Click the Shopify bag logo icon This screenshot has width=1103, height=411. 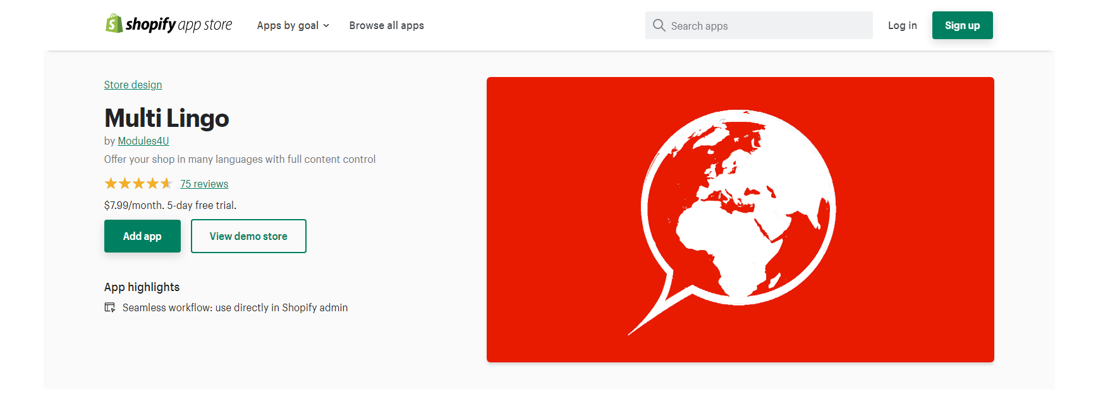pos(114,24)
